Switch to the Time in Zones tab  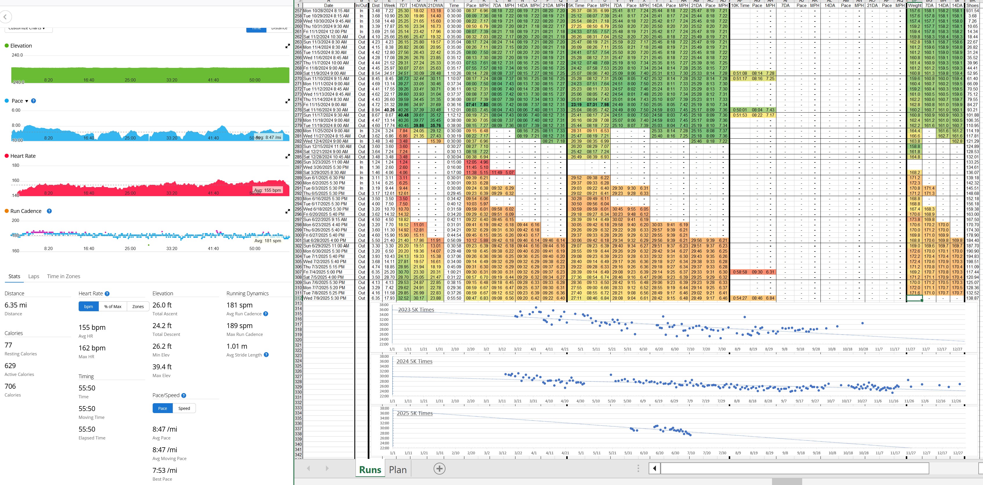[63, 276]
